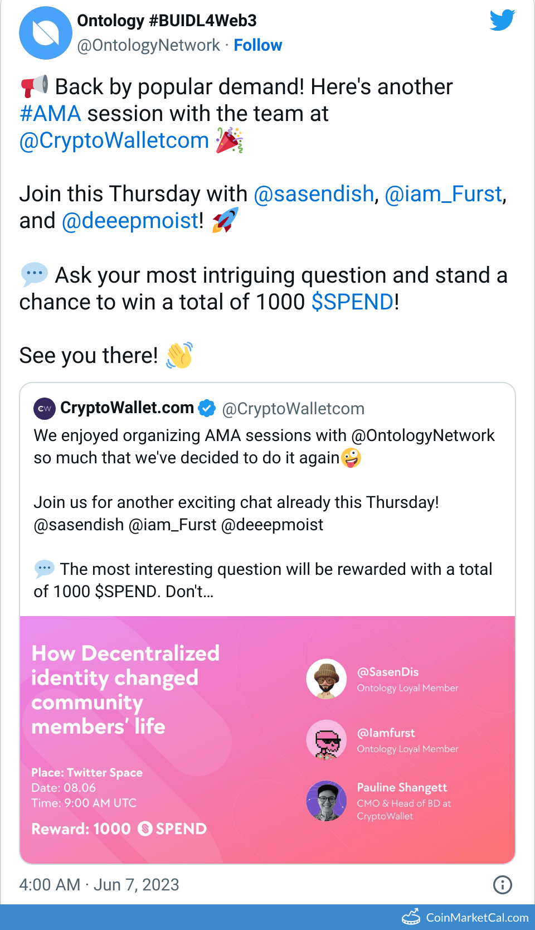Follow the OntologyNetwork account
The width and height of the screenshot is (535, 930).
point(258,45)
